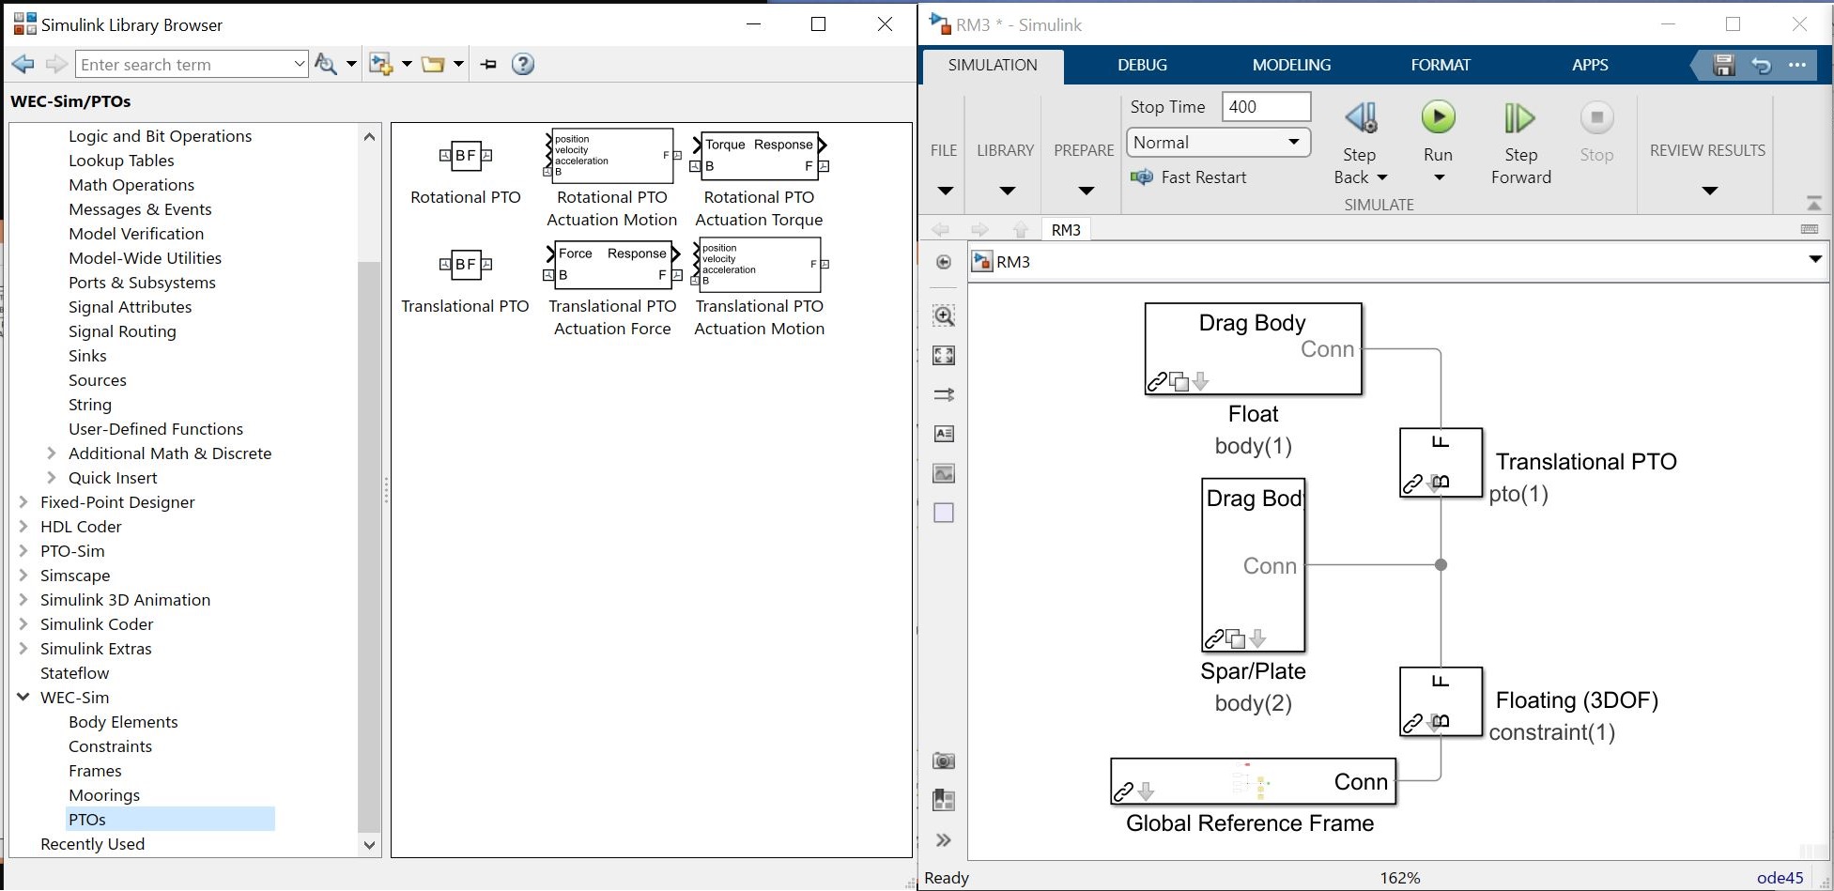
Task: Select the Global Reference Frame block
Action: pyautogui.click(x=1253, y=782)
